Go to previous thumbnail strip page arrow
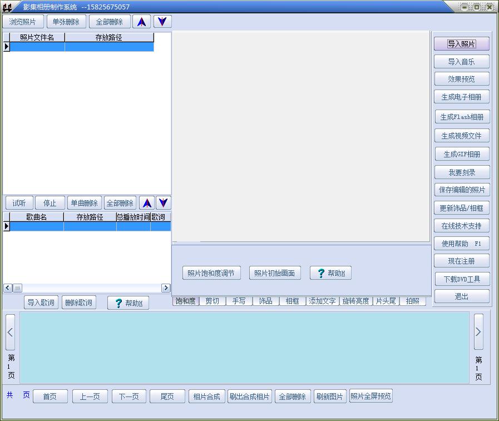 (x=10, y=332)
